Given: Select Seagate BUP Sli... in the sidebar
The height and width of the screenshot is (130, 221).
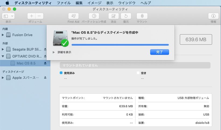Looking at the screenshot, I should point(27,49).
